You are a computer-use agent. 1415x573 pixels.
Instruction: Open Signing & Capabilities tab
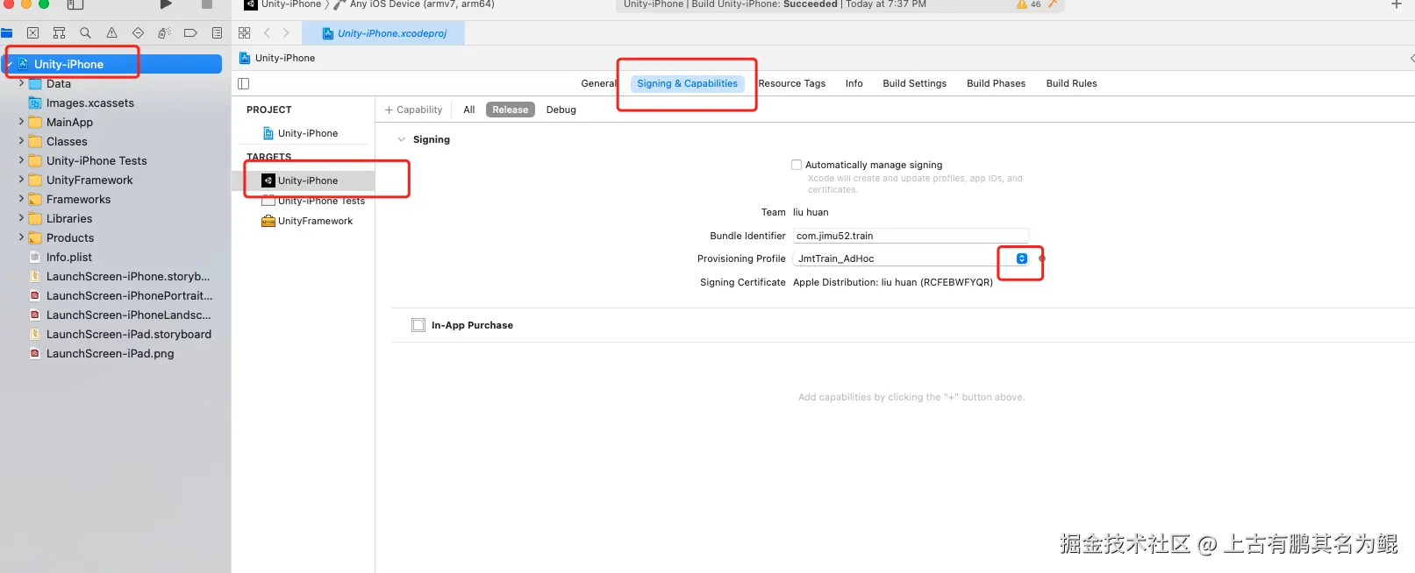pyautogui.click(x=687, y=84)
